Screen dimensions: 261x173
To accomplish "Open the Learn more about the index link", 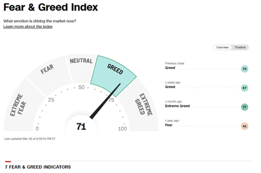I will [28, 27].
